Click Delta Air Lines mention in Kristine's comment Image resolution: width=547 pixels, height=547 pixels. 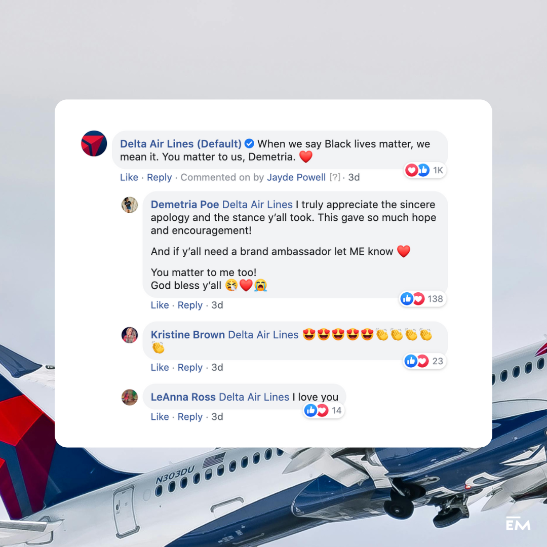263,335
